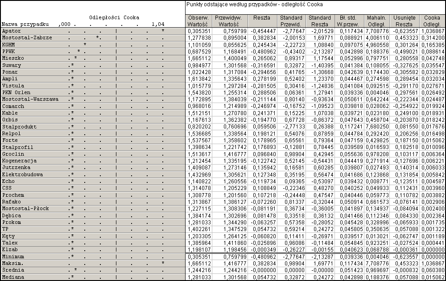Select the Mediana summary row label
The width and height of the screenshot is (446, 281).
click(13, 277)
